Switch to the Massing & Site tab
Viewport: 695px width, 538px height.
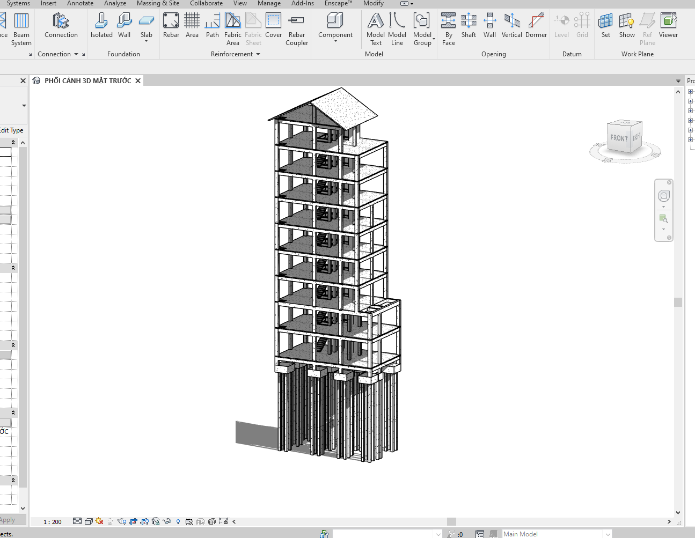[x=158, y=3]
